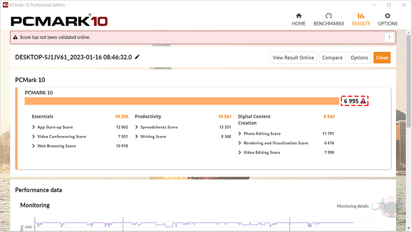The height and width of the screenshot is (232, 412).
Task: Click the Digital Content Creation score 8 542
Action: tap(329, 117)
